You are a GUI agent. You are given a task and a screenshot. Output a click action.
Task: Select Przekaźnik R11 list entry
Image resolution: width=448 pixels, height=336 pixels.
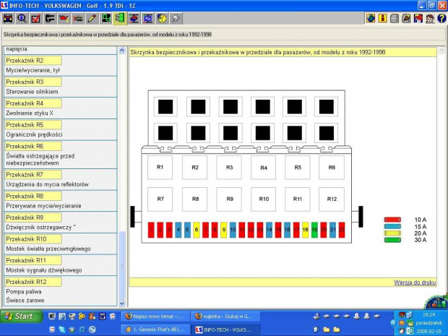tap(33, 260)
